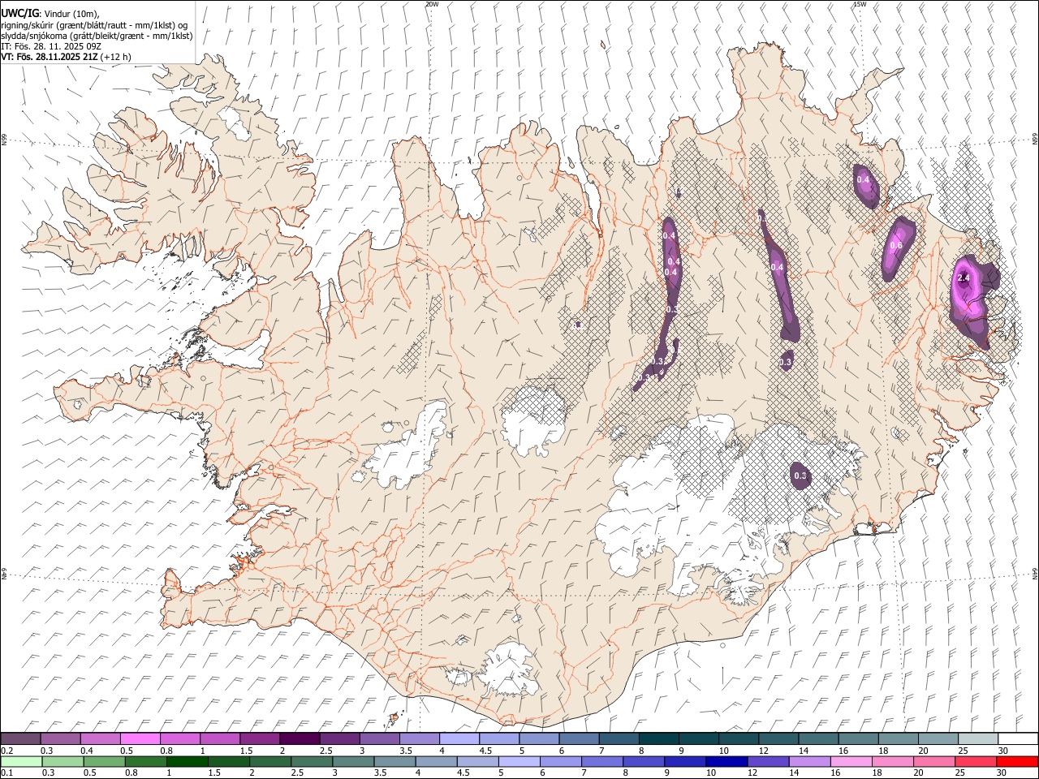Click the 0.6 precipitation value label
The width and height of the screenshot is (1039, 779).
pos(896,246)
